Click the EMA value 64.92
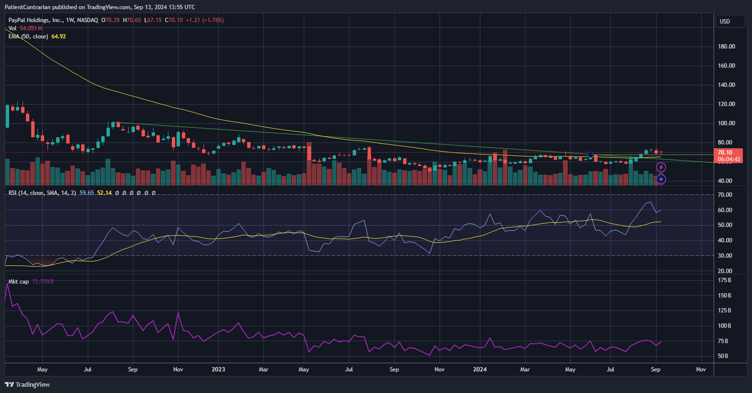The width and height of the screenshot is (752, 393). pos(59,36)
